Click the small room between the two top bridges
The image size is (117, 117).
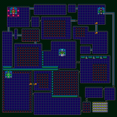(x=72, y=9)
